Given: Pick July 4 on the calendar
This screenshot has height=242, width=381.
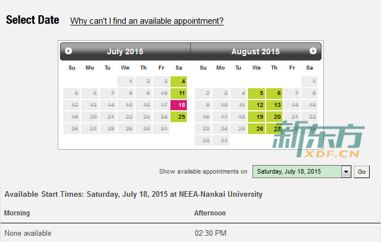Looking at the screenshot, I should [x=178, y=81].
